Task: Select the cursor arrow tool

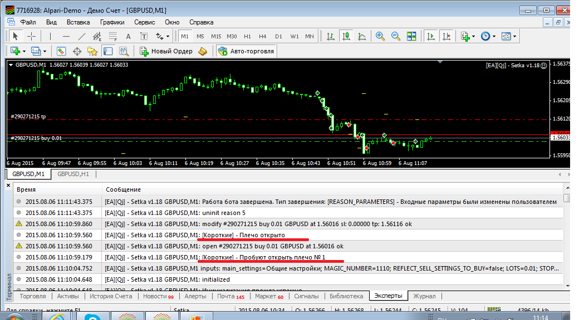Action: (15, 36)
